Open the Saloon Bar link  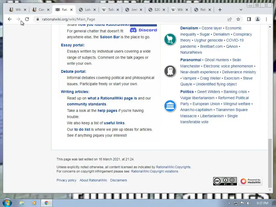tap(110, 37)
